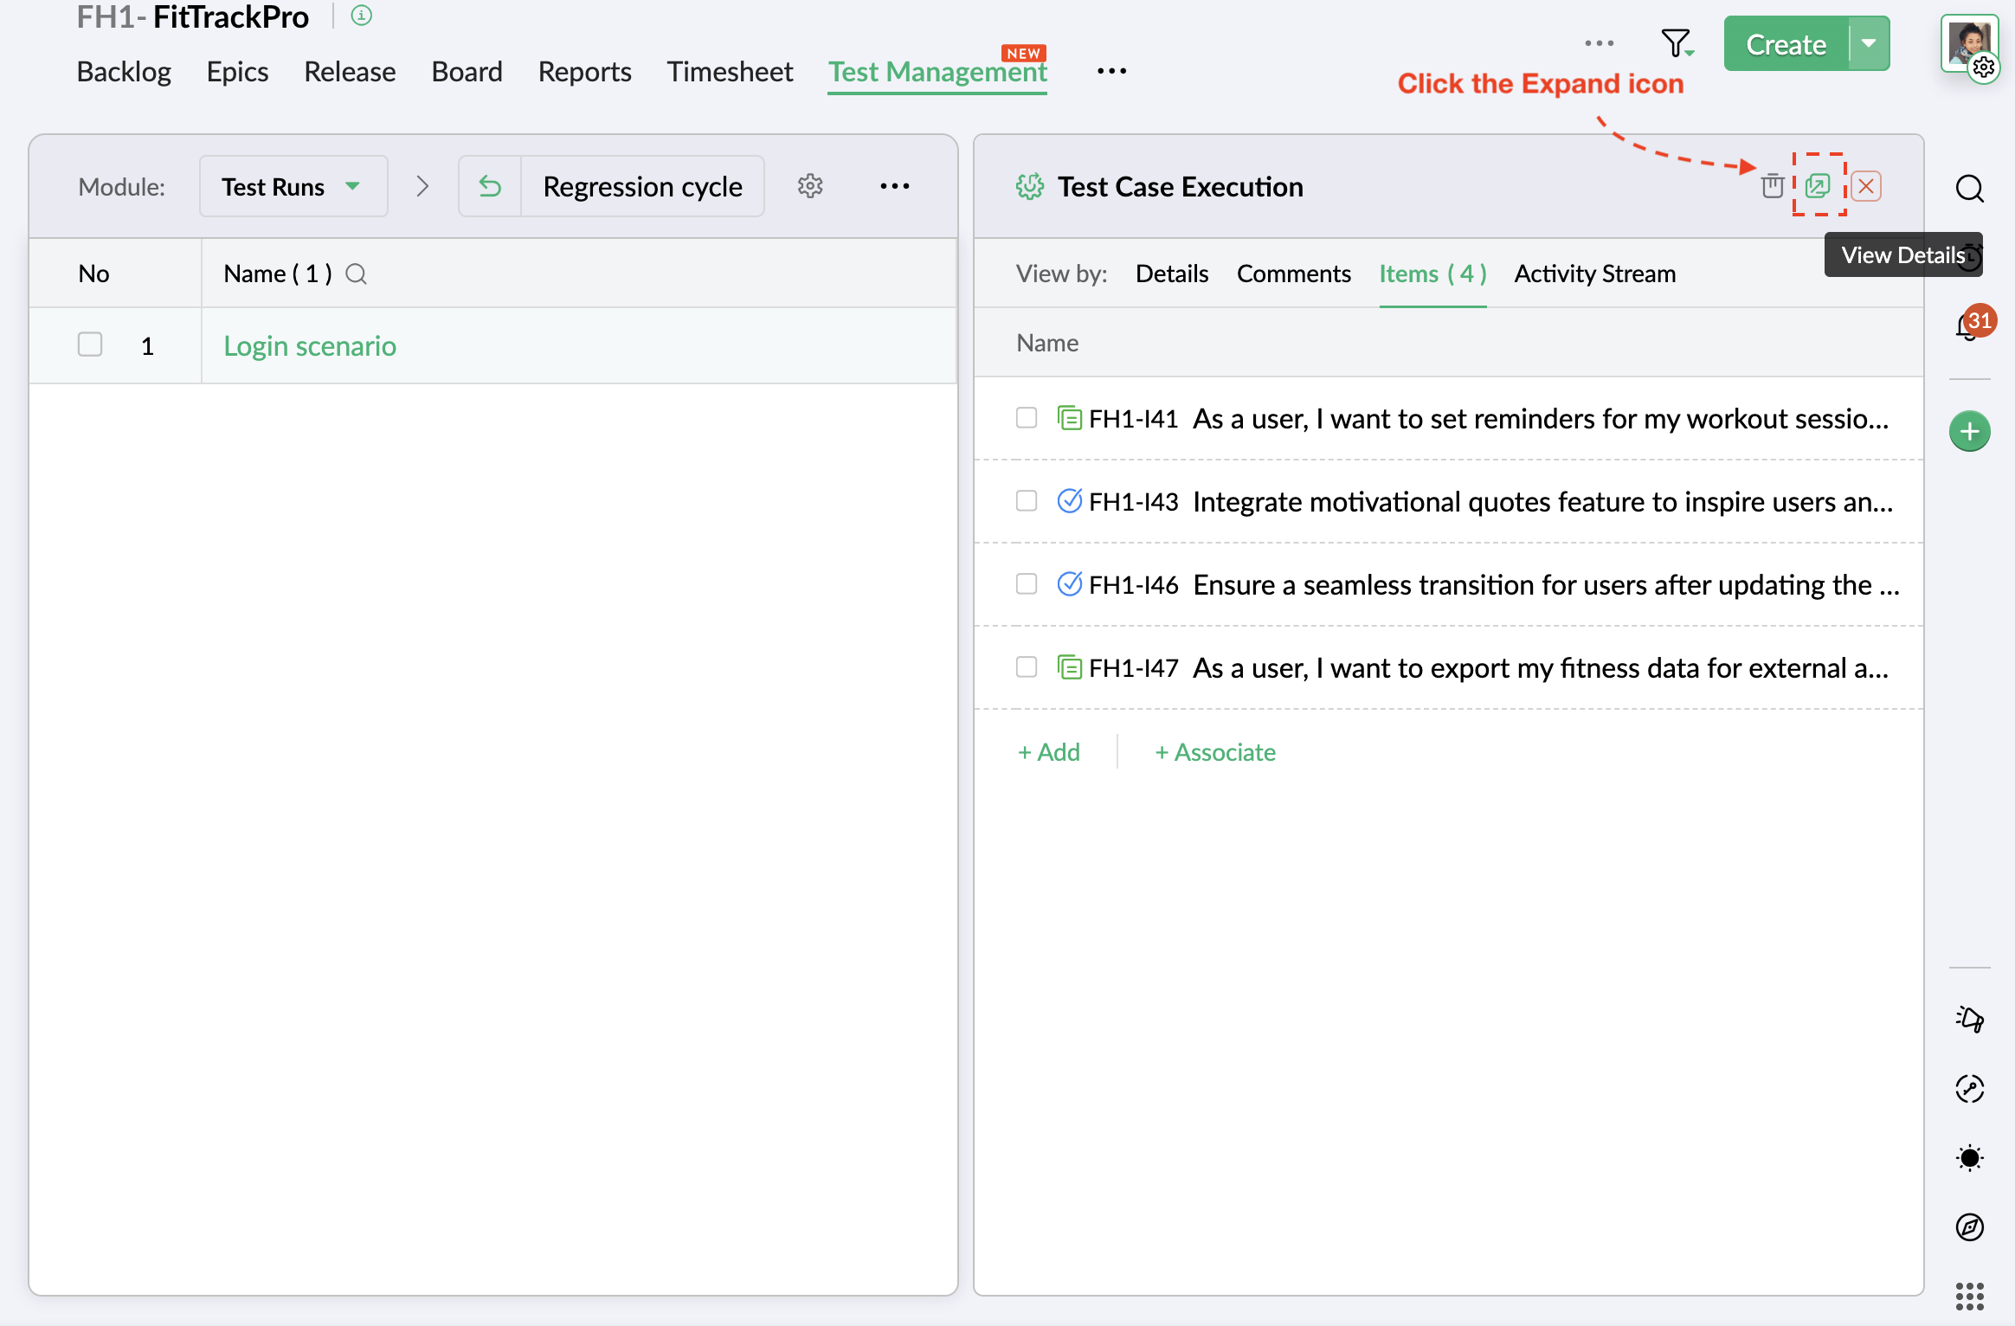Toggle the sun brightness theme icon

(1969, 1157)
